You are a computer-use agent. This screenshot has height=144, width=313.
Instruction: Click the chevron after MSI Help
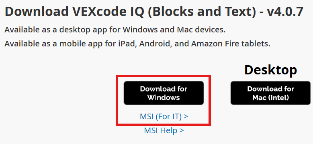[x=182, y=130]
